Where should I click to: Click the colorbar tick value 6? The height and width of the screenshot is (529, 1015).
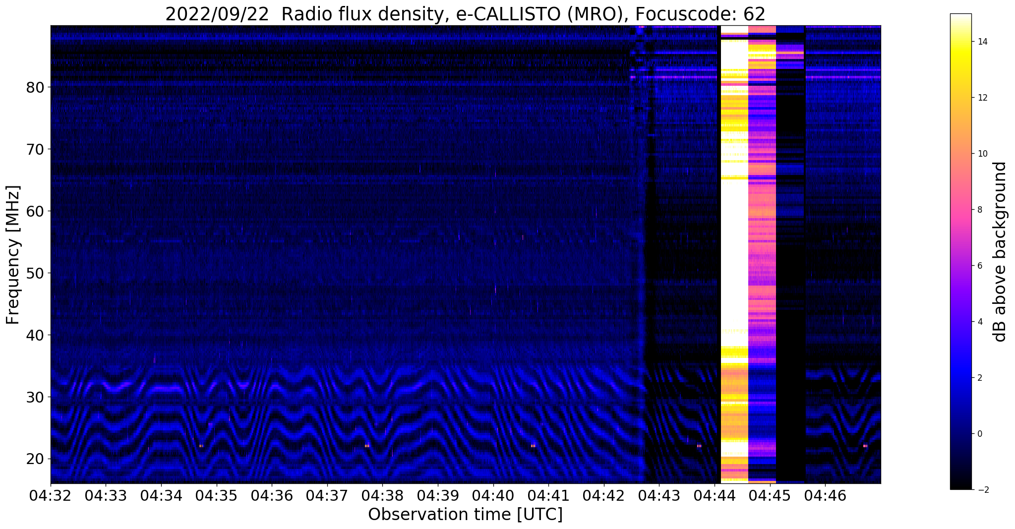coord(979,266)
